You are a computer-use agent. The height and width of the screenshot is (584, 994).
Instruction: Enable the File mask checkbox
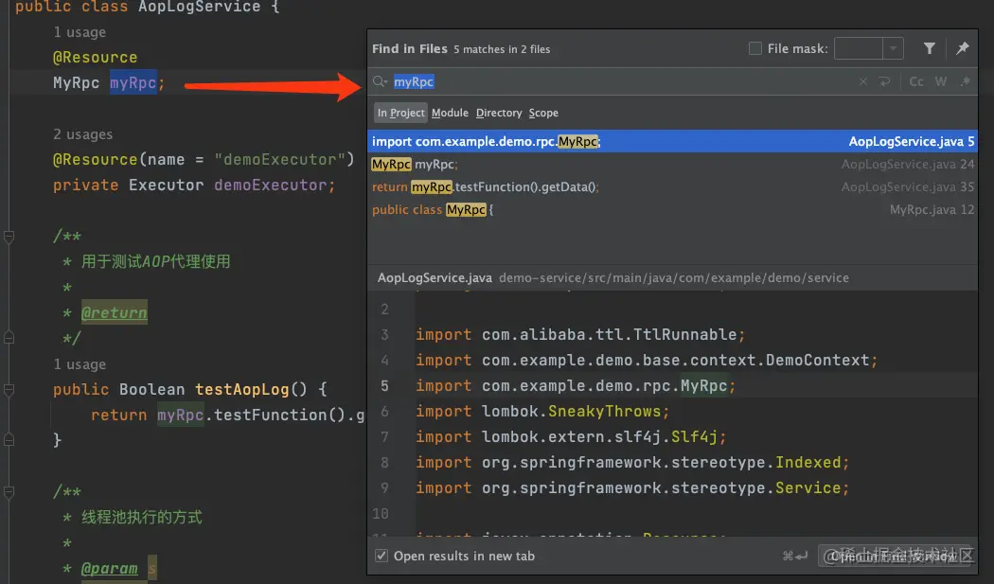[755, 48]
